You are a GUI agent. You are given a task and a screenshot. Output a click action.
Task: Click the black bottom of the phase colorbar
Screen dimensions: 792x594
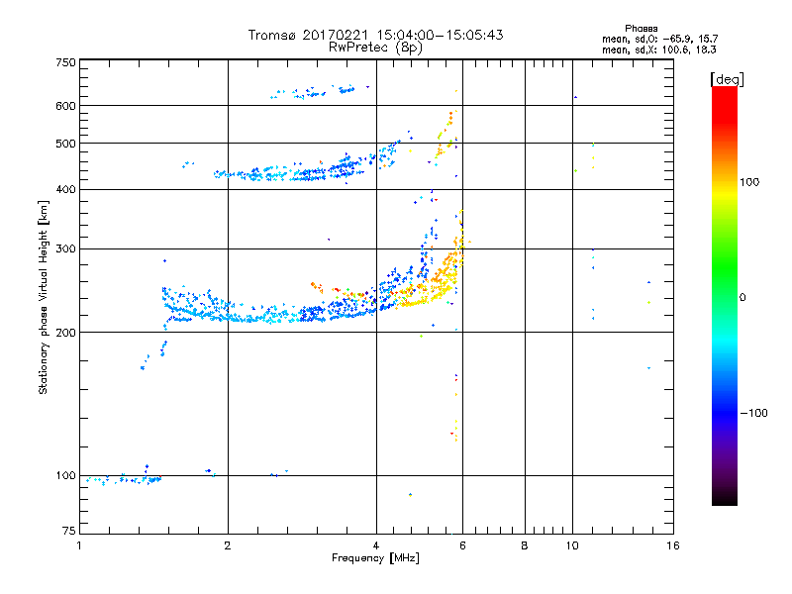[x=725, y=498]
